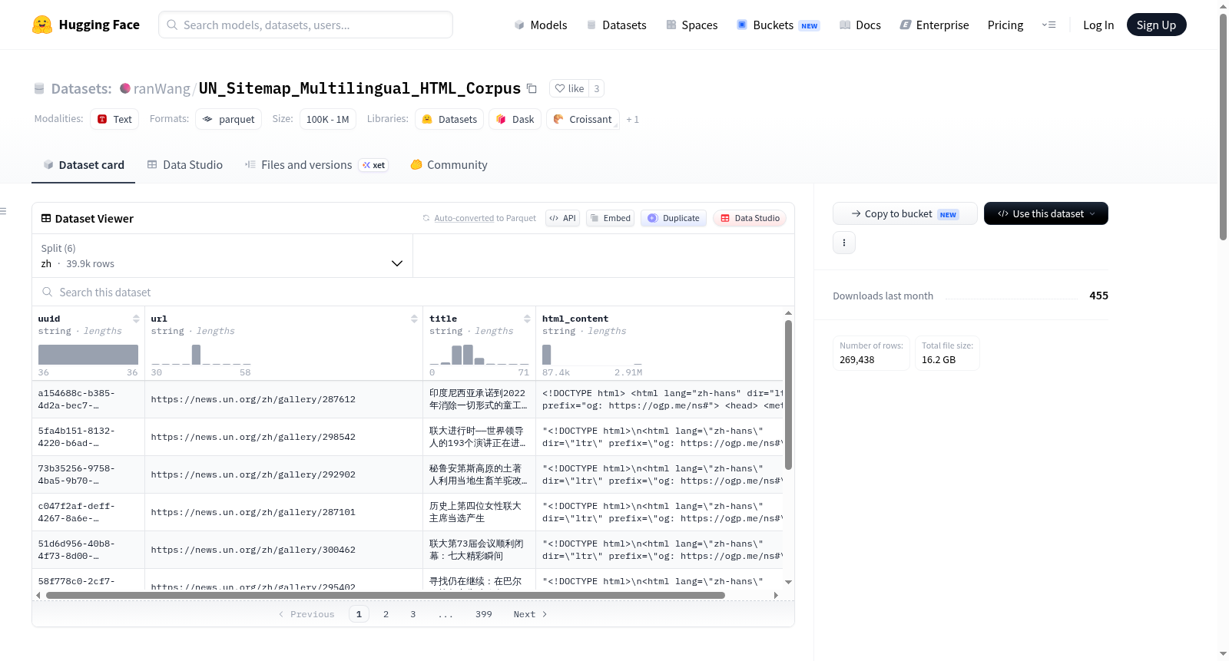Select the size 100K - 1M tag
1229x661 pixels.
pyautogui.click(x=327, y=119)
